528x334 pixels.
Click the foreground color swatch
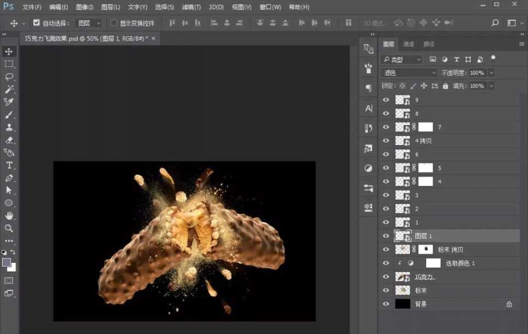pos(7,263)
